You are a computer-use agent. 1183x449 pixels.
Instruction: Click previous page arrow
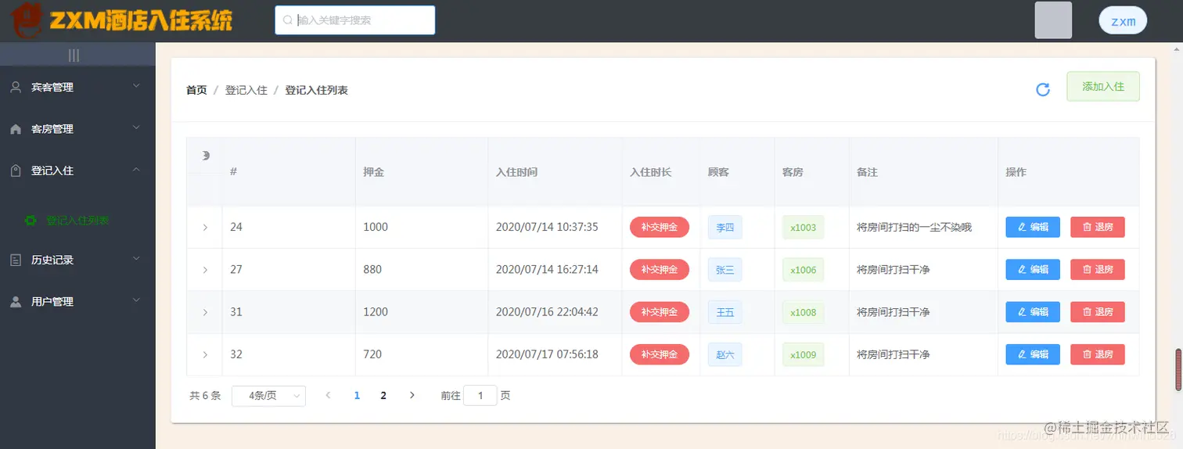click(x=328, y=396)
